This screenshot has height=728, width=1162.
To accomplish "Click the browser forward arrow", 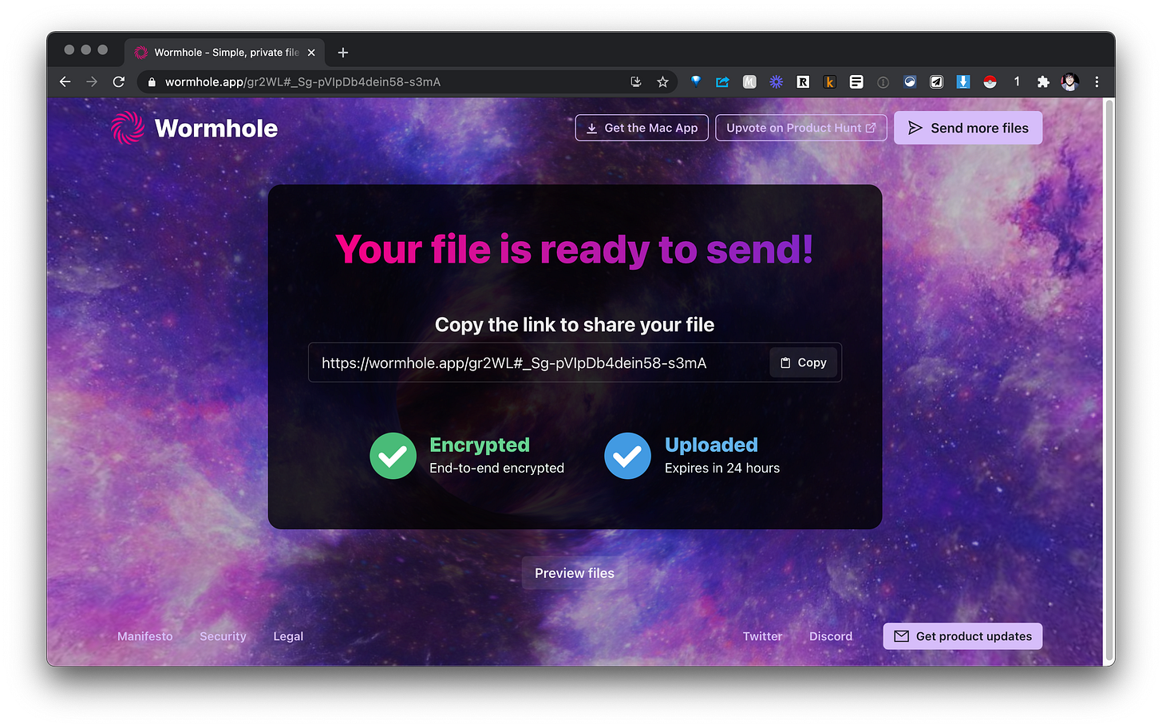I will pos(92,81).
